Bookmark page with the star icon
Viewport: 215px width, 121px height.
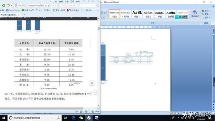[49, 5]
